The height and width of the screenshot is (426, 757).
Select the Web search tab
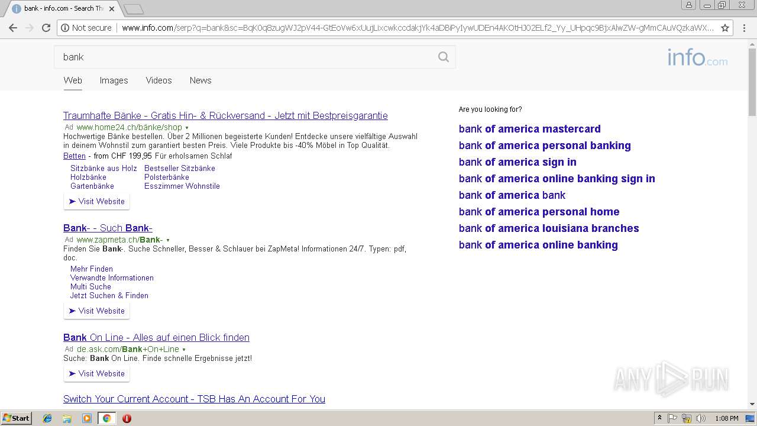73,80
